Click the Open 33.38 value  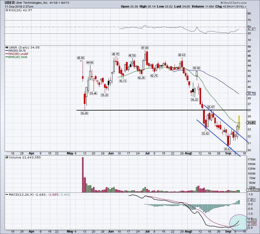pos(129,6)
